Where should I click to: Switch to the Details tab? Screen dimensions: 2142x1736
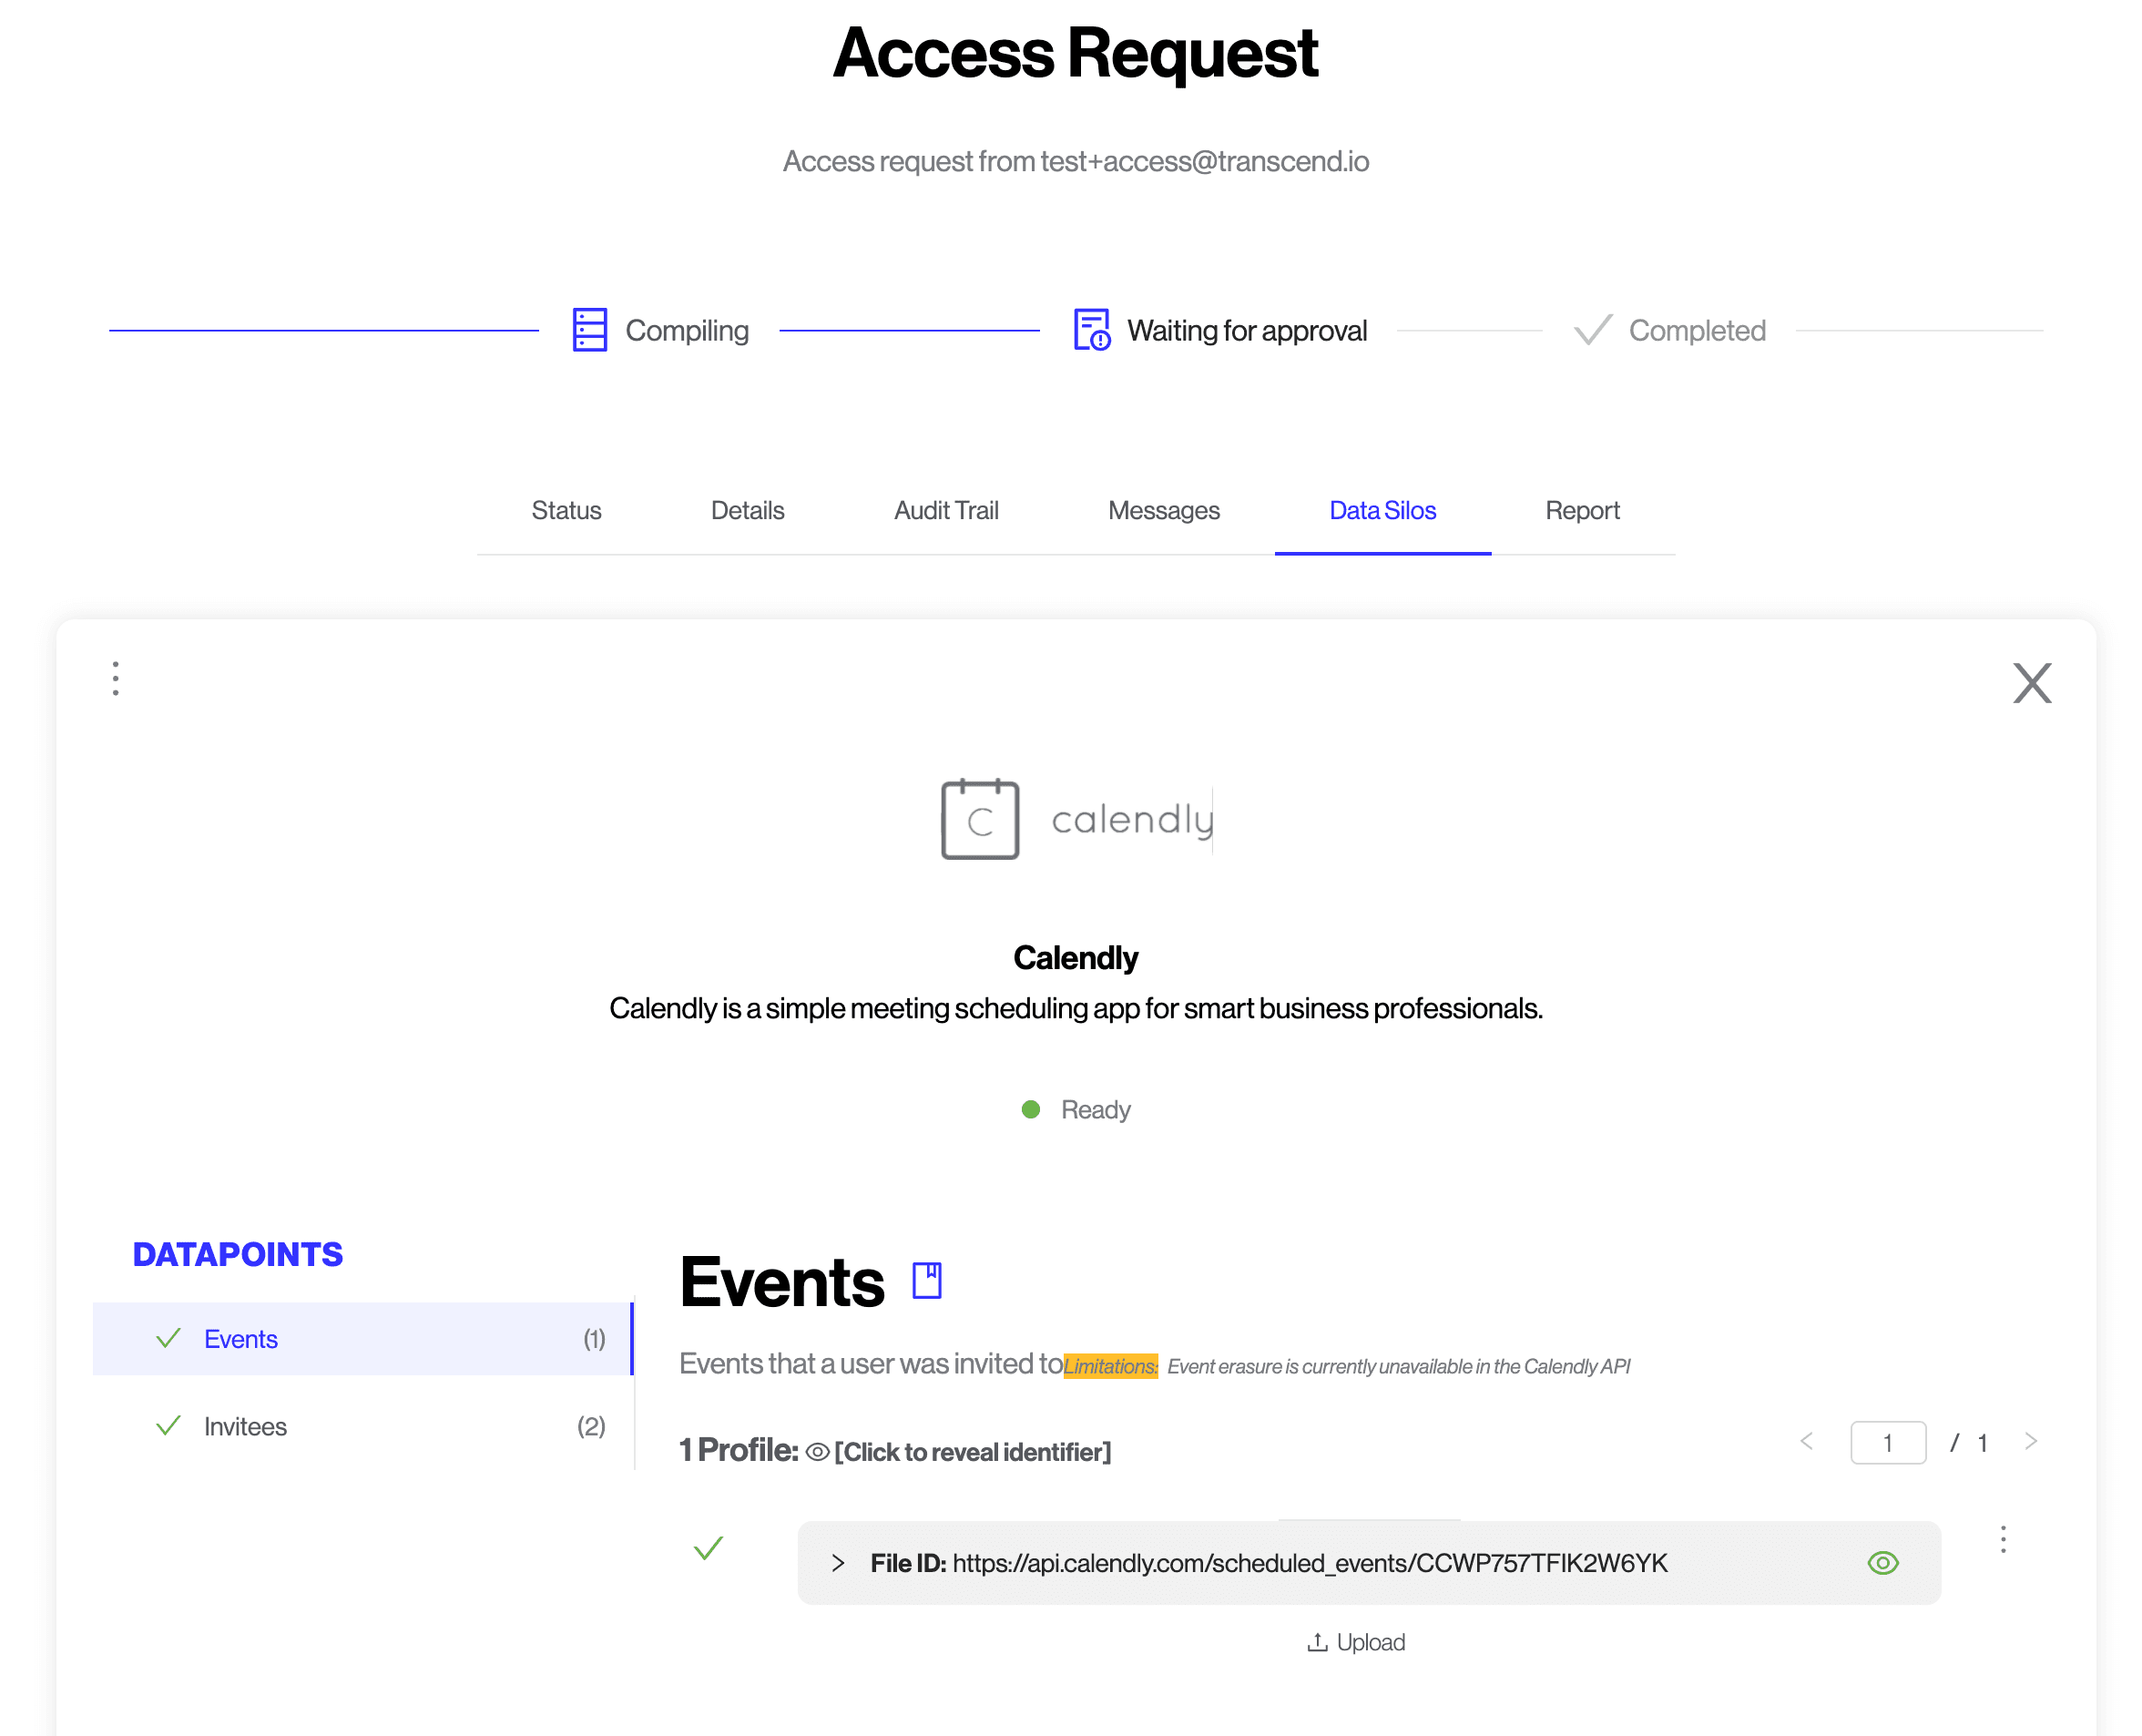pos(747,510)
